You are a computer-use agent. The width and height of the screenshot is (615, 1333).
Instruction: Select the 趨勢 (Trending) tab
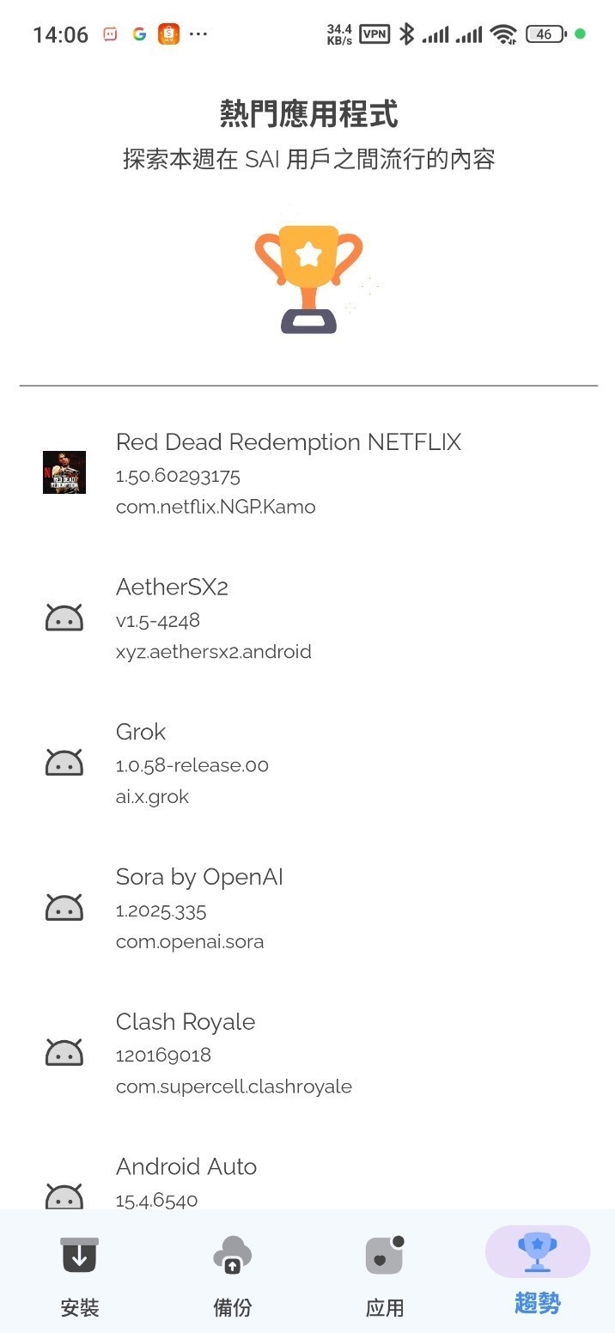tap(538, 1273)
